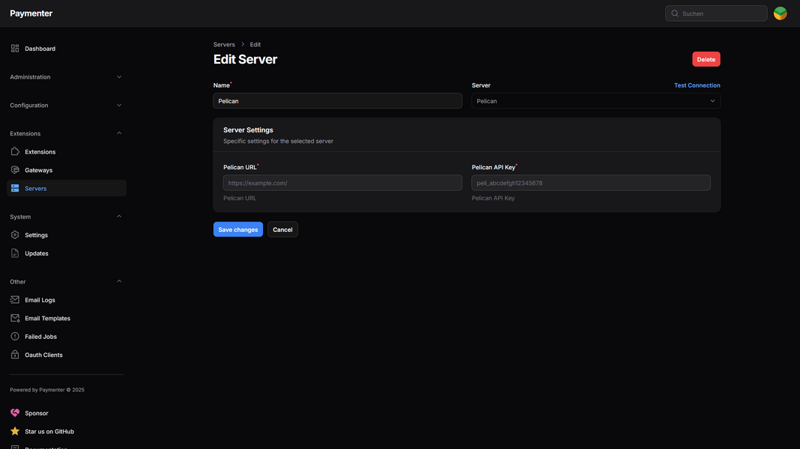Go to Servers breadcrumb link

coord(224,44)
